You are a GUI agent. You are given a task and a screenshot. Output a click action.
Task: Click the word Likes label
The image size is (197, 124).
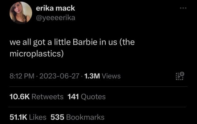(38, 117)
